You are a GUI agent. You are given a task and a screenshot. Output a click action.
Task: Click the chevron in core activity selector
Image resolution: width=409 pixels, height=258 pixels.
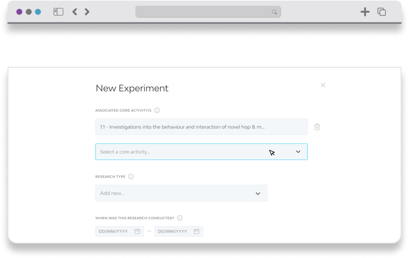[298, 152]
